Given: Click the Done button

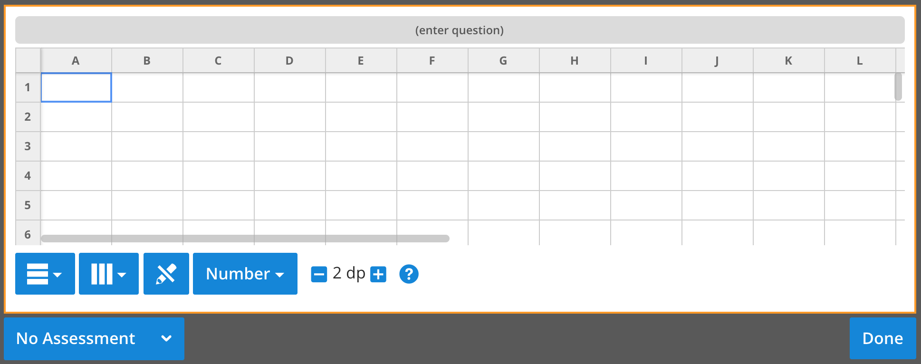Looking at the screenshot, I should pos(882,338).
